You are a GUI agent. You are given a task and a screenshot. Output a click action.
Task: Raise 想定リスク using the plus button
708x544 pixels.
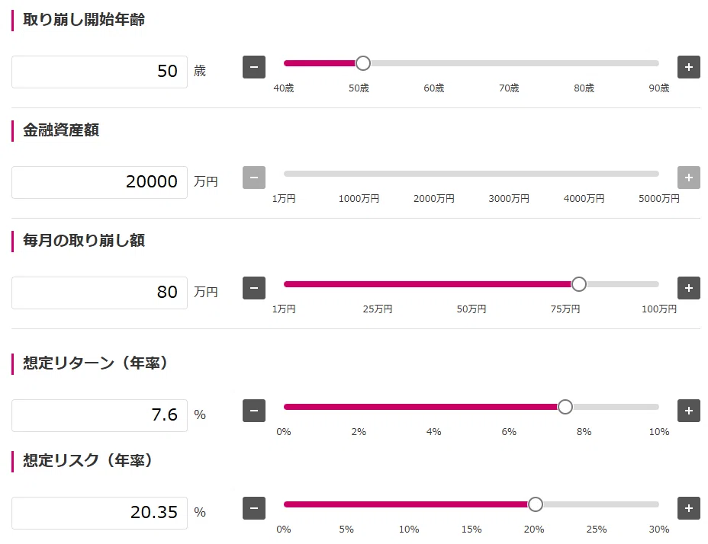click(x=689, y=508)
